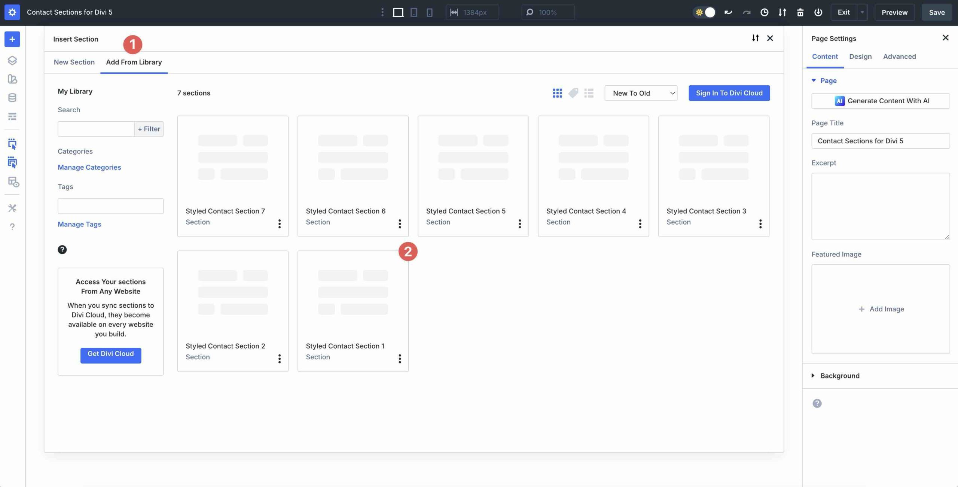The height and width of the screenshot is (487, 958).
Task: Open the help question mark in the sidebar
Action: click(x=12, y=226)
